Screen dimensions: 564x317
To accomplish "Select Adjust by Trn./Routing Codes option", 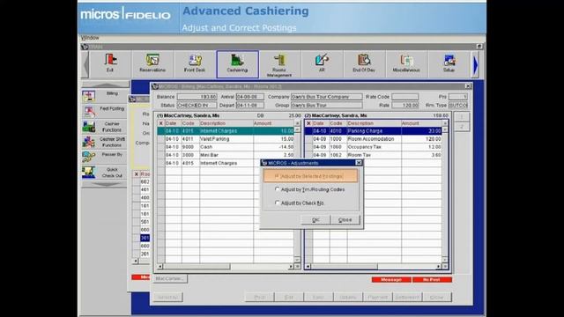I will [309, 189].
